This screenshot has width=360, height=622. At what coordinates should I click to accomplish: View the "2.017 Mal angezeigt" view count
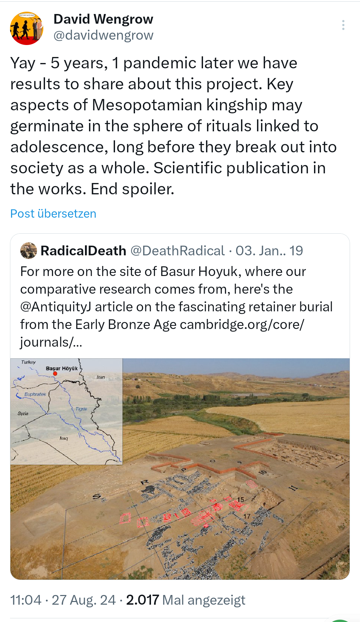[x=186, y=600]
